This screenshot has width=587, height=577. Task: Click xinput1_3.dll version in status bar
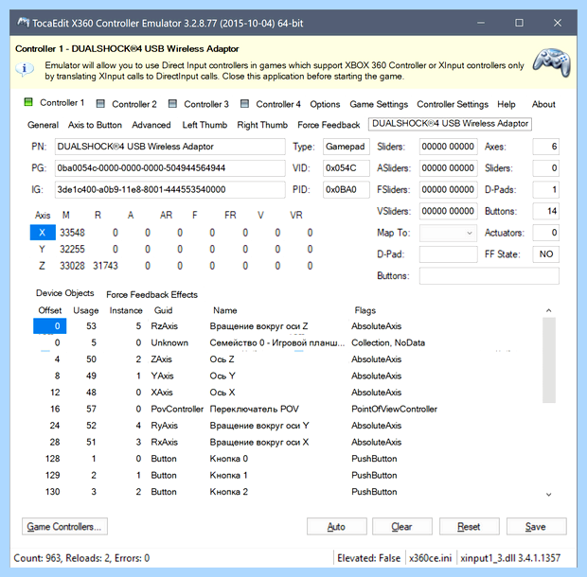coord(510,558)
